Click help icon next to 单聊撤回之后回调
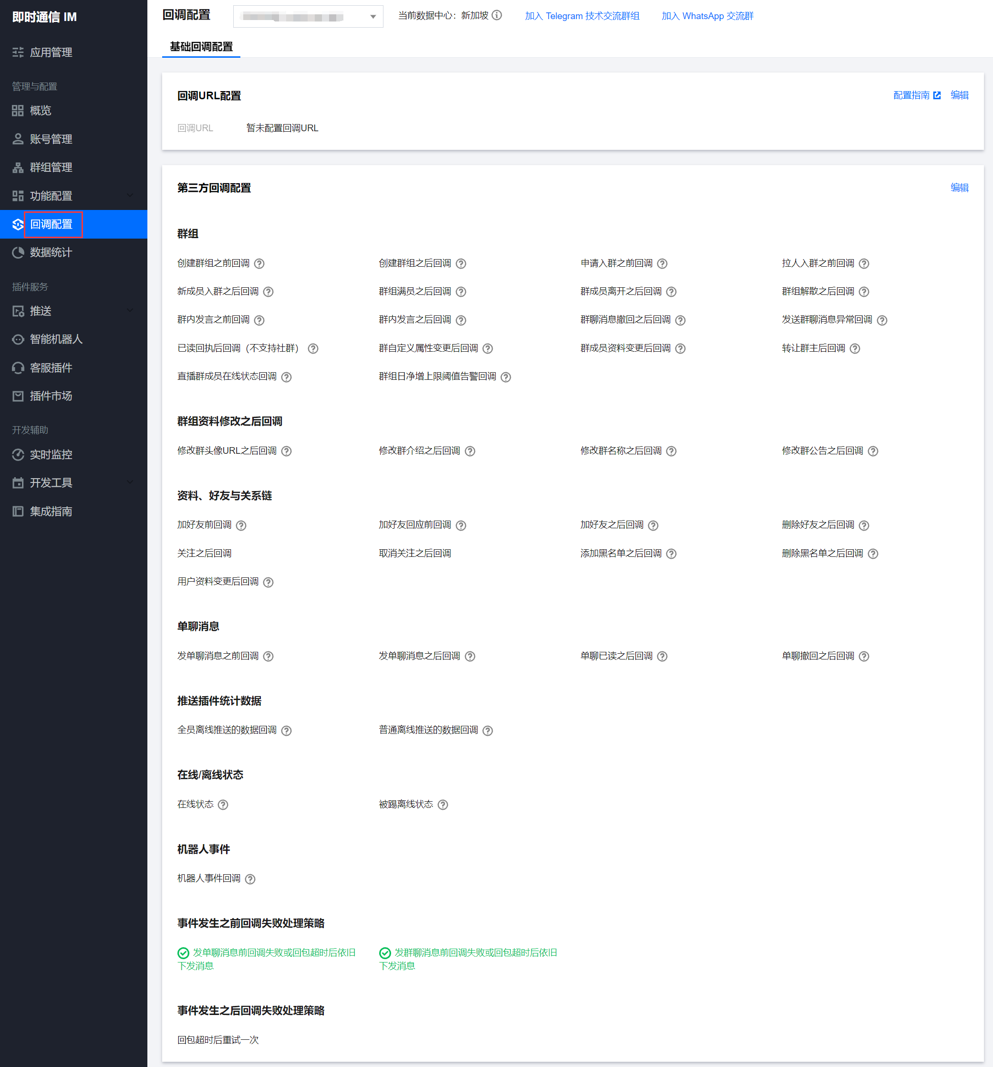 [x=864, y=657]
